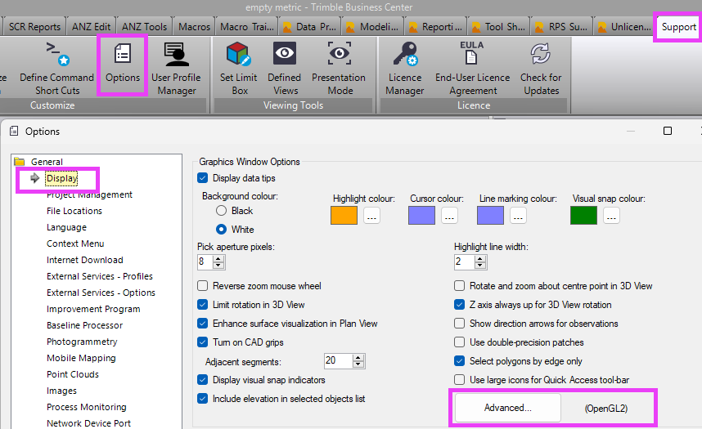Open User Profile Manager
The height and width of the screenshot is (429, 702).
[177, 69]
